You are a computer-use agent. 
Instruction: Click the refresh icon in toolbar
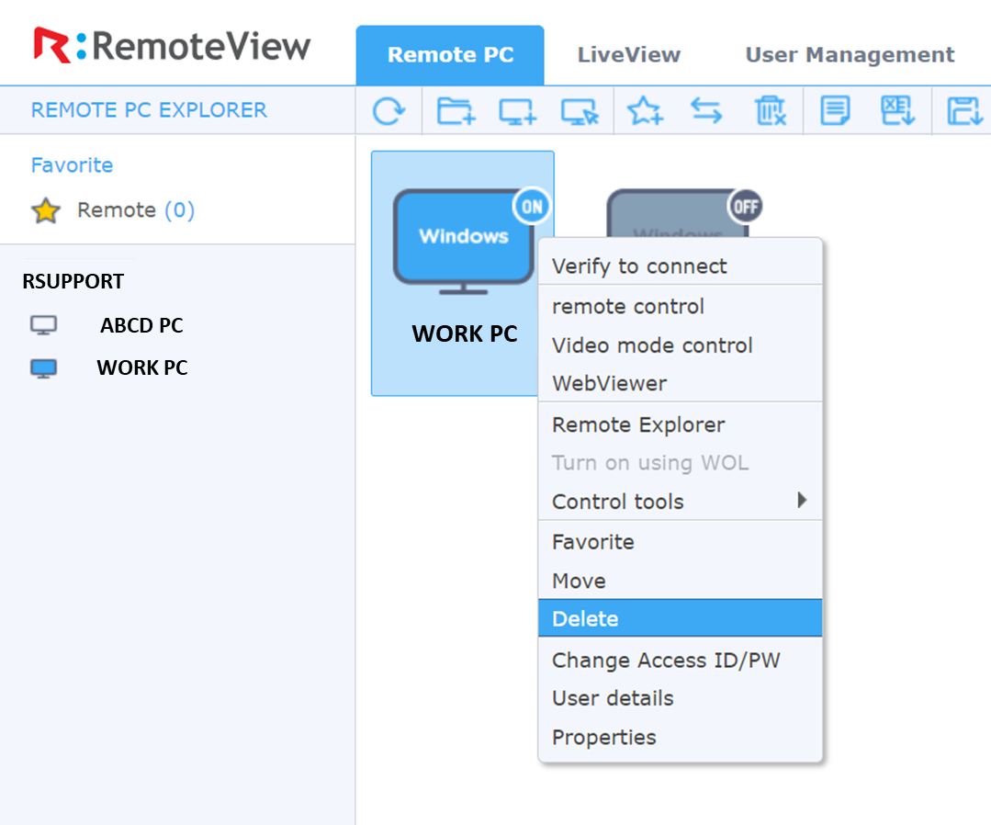click(x=389, y=111)
